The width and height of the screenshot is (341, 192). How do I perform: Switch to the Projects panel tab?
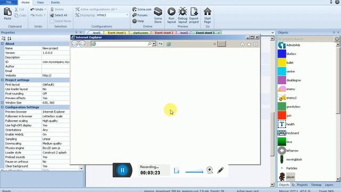[x=302, y=185]
